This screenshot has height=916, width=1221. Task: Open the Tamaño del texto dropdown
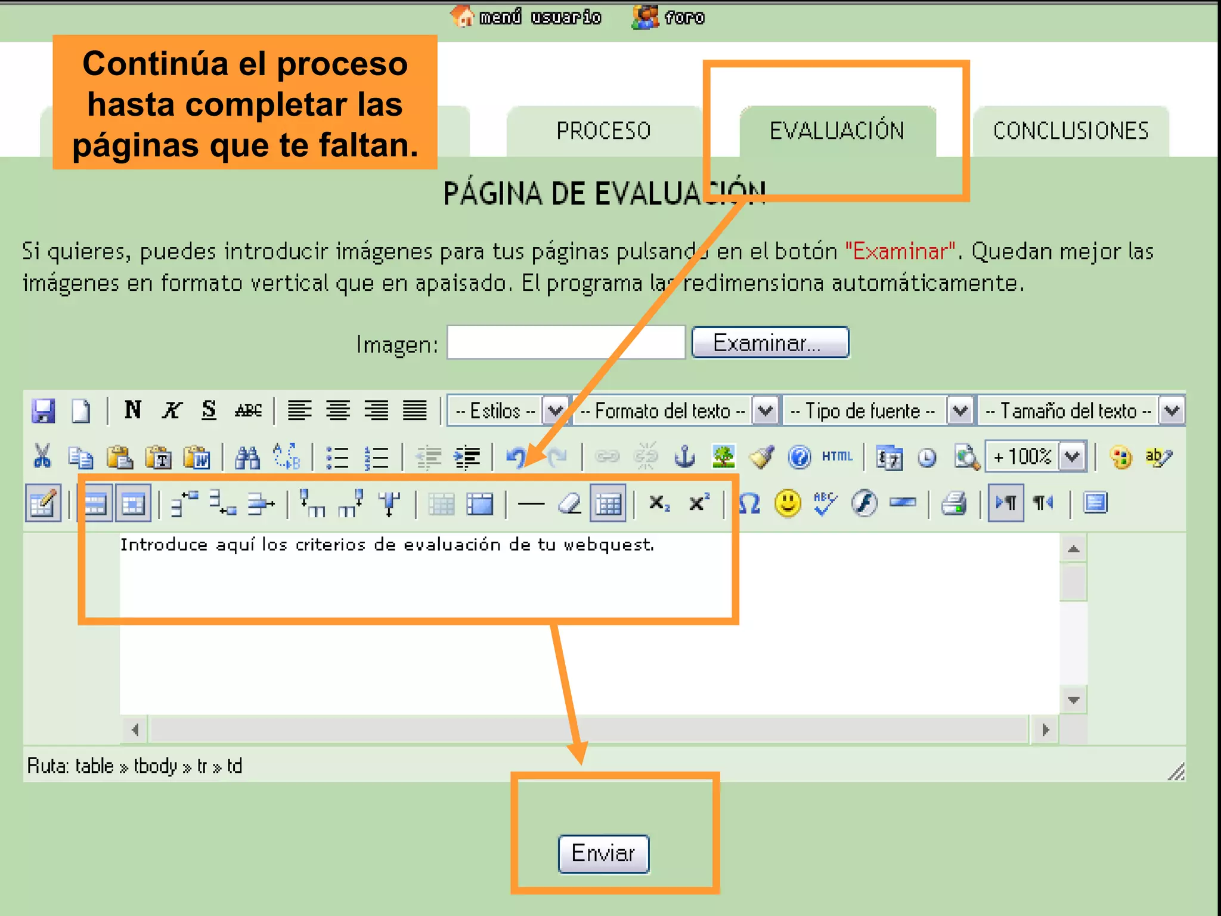[1081, 411]
